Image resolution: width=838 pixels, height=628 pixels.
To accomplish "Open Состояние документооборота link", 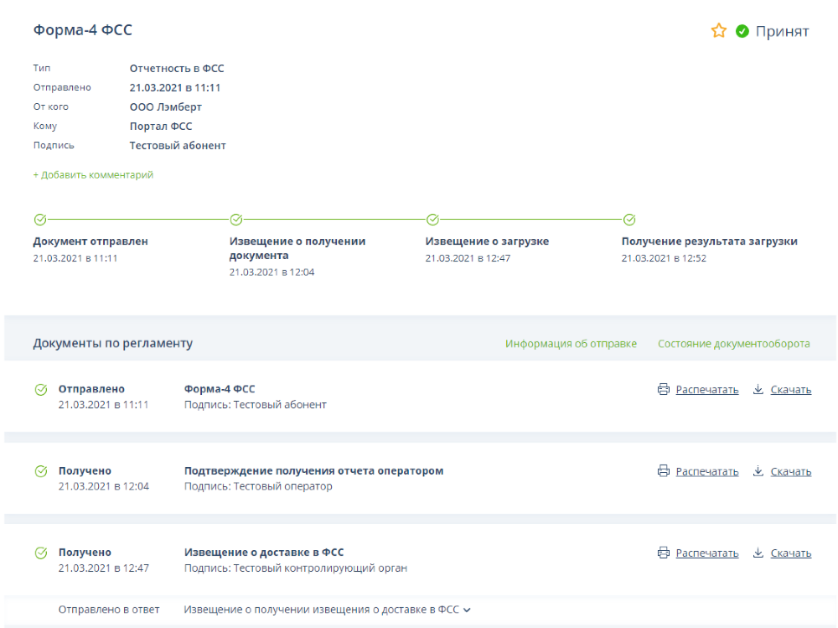I will coord(734,344).
